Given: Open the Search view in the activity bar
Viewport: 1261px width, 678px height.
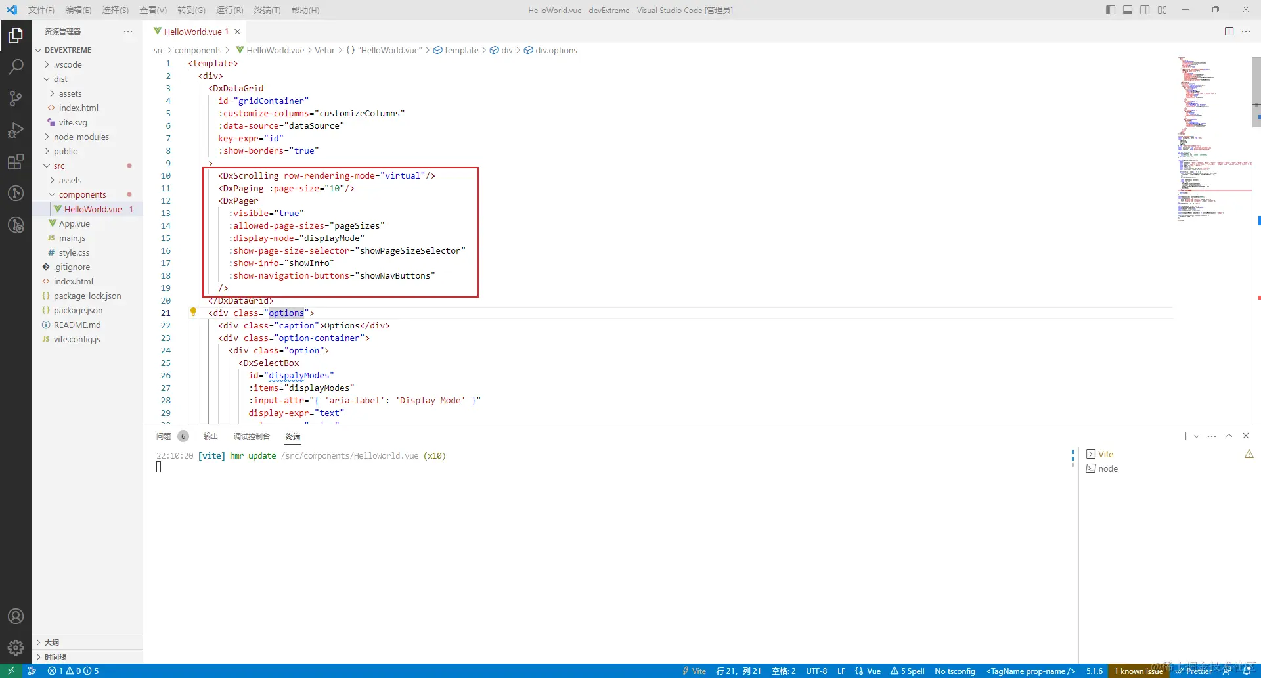Looking at the screenshot, I should click(x=16, y=67).
